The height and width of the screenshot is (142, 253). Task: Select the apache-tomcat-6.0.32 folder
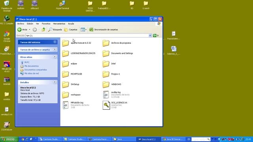[76, 43]
